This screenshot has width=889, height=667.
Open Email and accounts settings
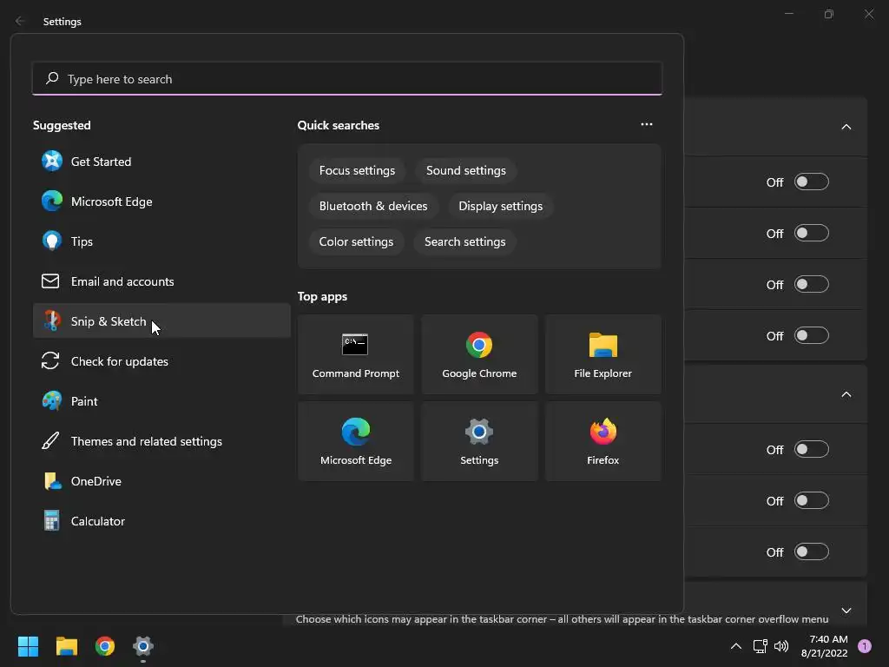[x=161, y=281]
